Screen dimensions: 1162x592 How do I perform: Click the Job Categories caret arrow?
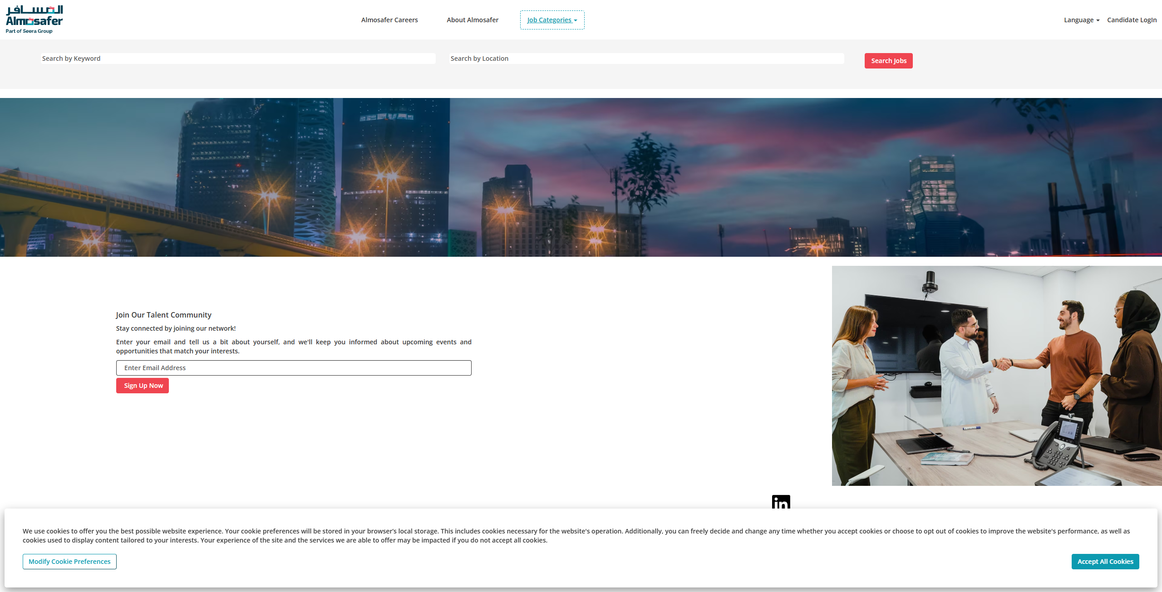[576, 20]
